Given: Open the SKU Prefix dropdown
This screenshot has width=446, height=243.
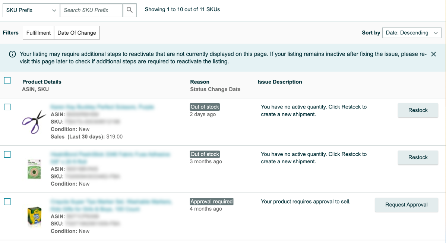Looking at the screenshot, I should (x=31, y=10).
